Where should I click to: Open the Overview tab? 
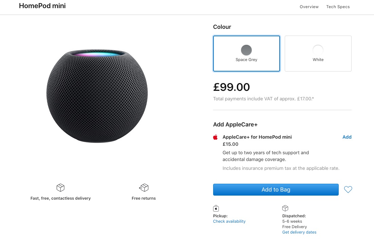click(x=309, y=7)
